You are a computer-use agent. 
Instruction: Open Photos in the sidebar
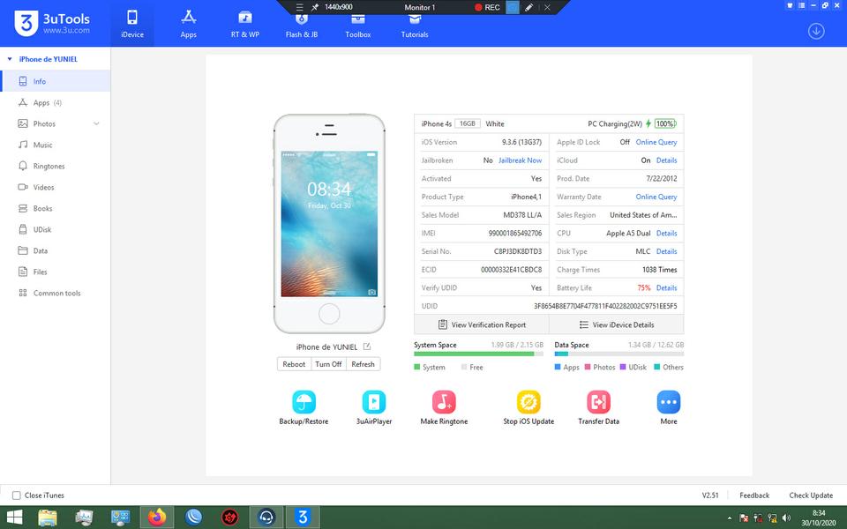(x=44, y=123)
